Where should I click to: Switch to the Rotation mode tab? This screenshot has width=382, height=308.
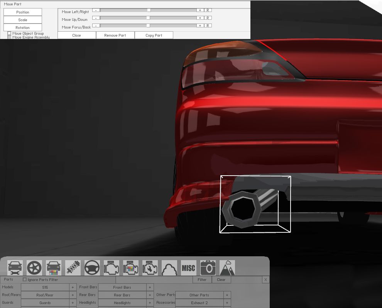23,27
